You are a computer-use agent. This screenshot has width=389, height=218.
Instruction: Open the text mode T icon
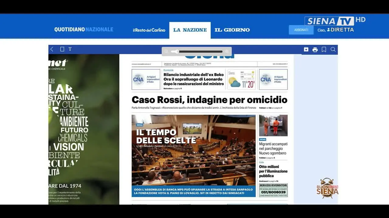tap(70, 49)
